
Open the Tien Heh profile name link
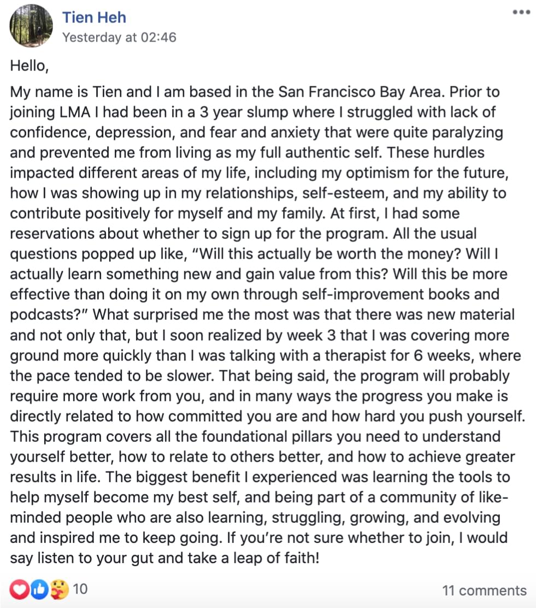(94, 17)
